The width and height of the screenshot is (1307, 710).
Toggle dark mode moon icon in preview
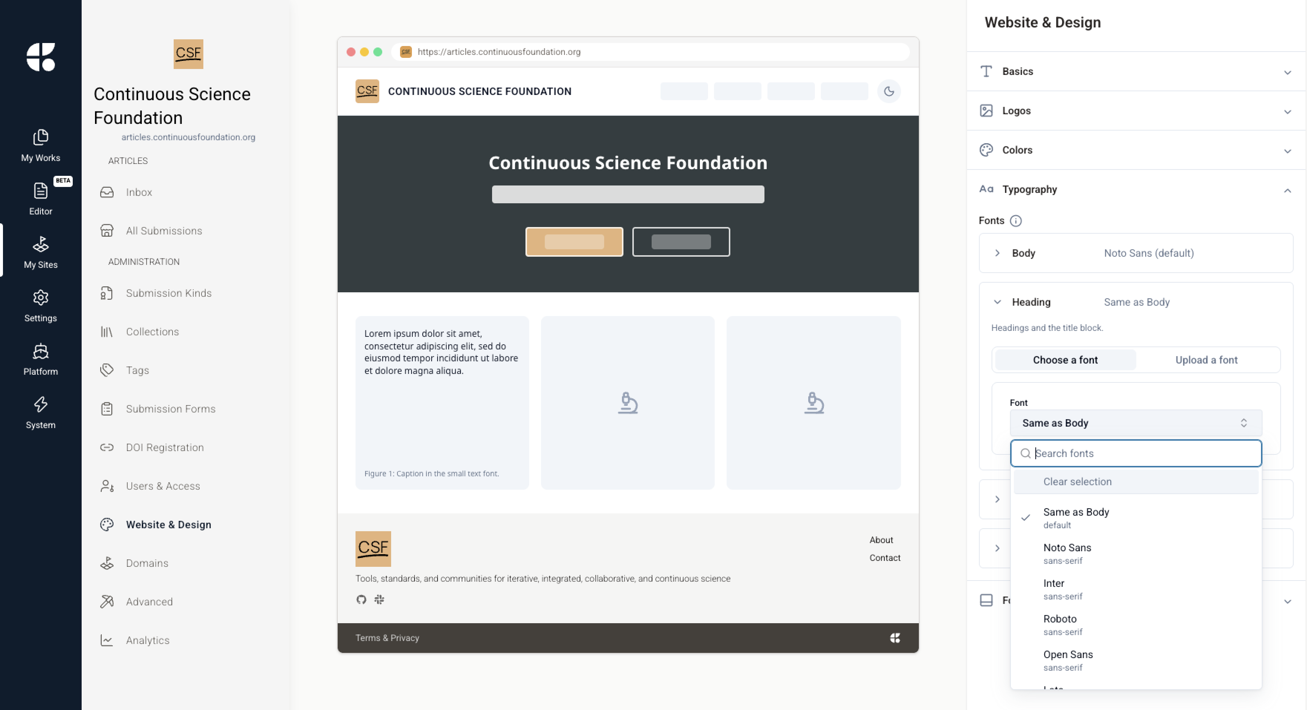[x=889, y=91]
